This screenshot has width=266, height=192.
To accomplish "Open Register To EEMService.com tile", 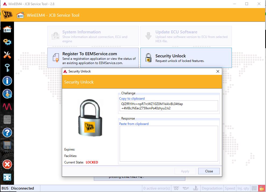I will pos(93,58).
